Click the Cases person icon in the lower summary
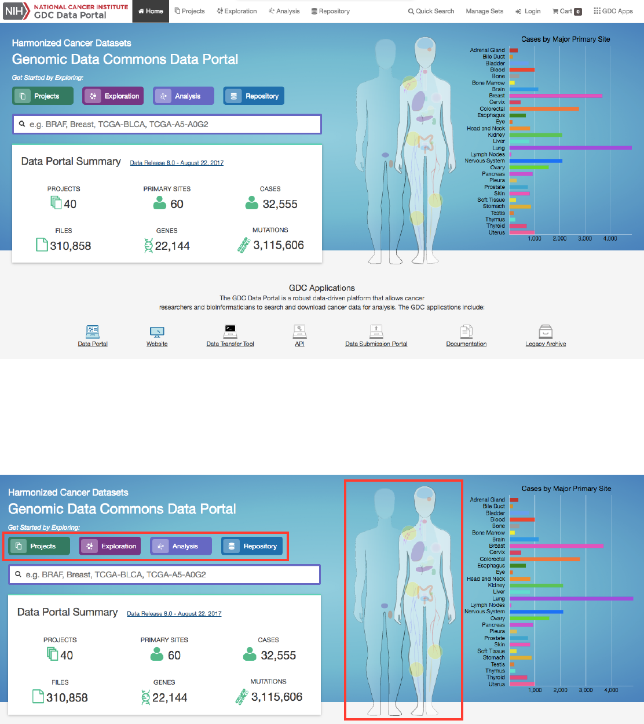This screenshot has width=644, height=724. point(250,654)
